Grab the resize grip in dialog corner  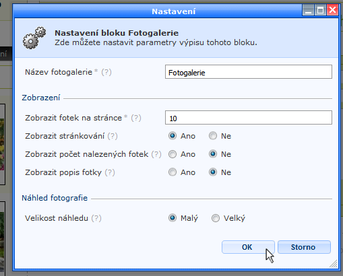coord(334,264)
